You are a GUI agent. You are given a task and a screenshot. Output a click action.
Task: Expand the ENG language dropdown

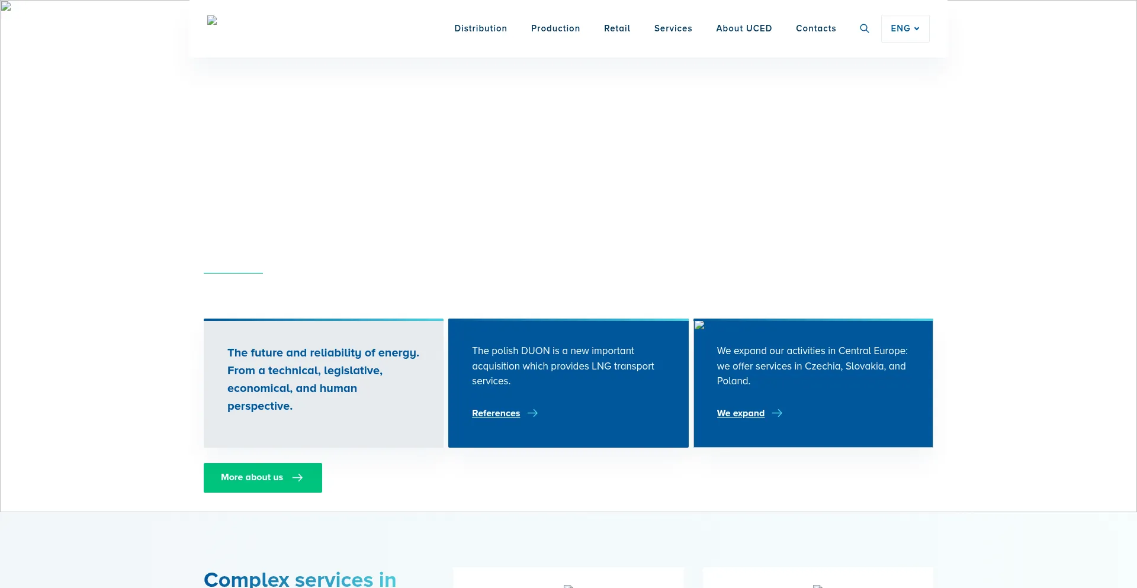[905, 28]
